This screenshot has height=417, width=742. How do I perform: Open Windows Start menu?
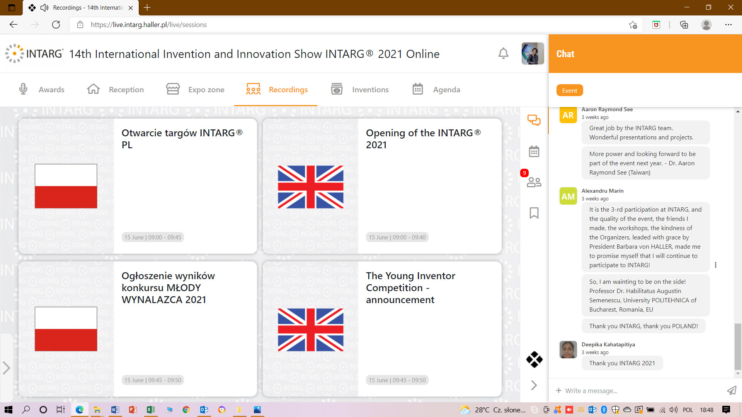(8, 410)
